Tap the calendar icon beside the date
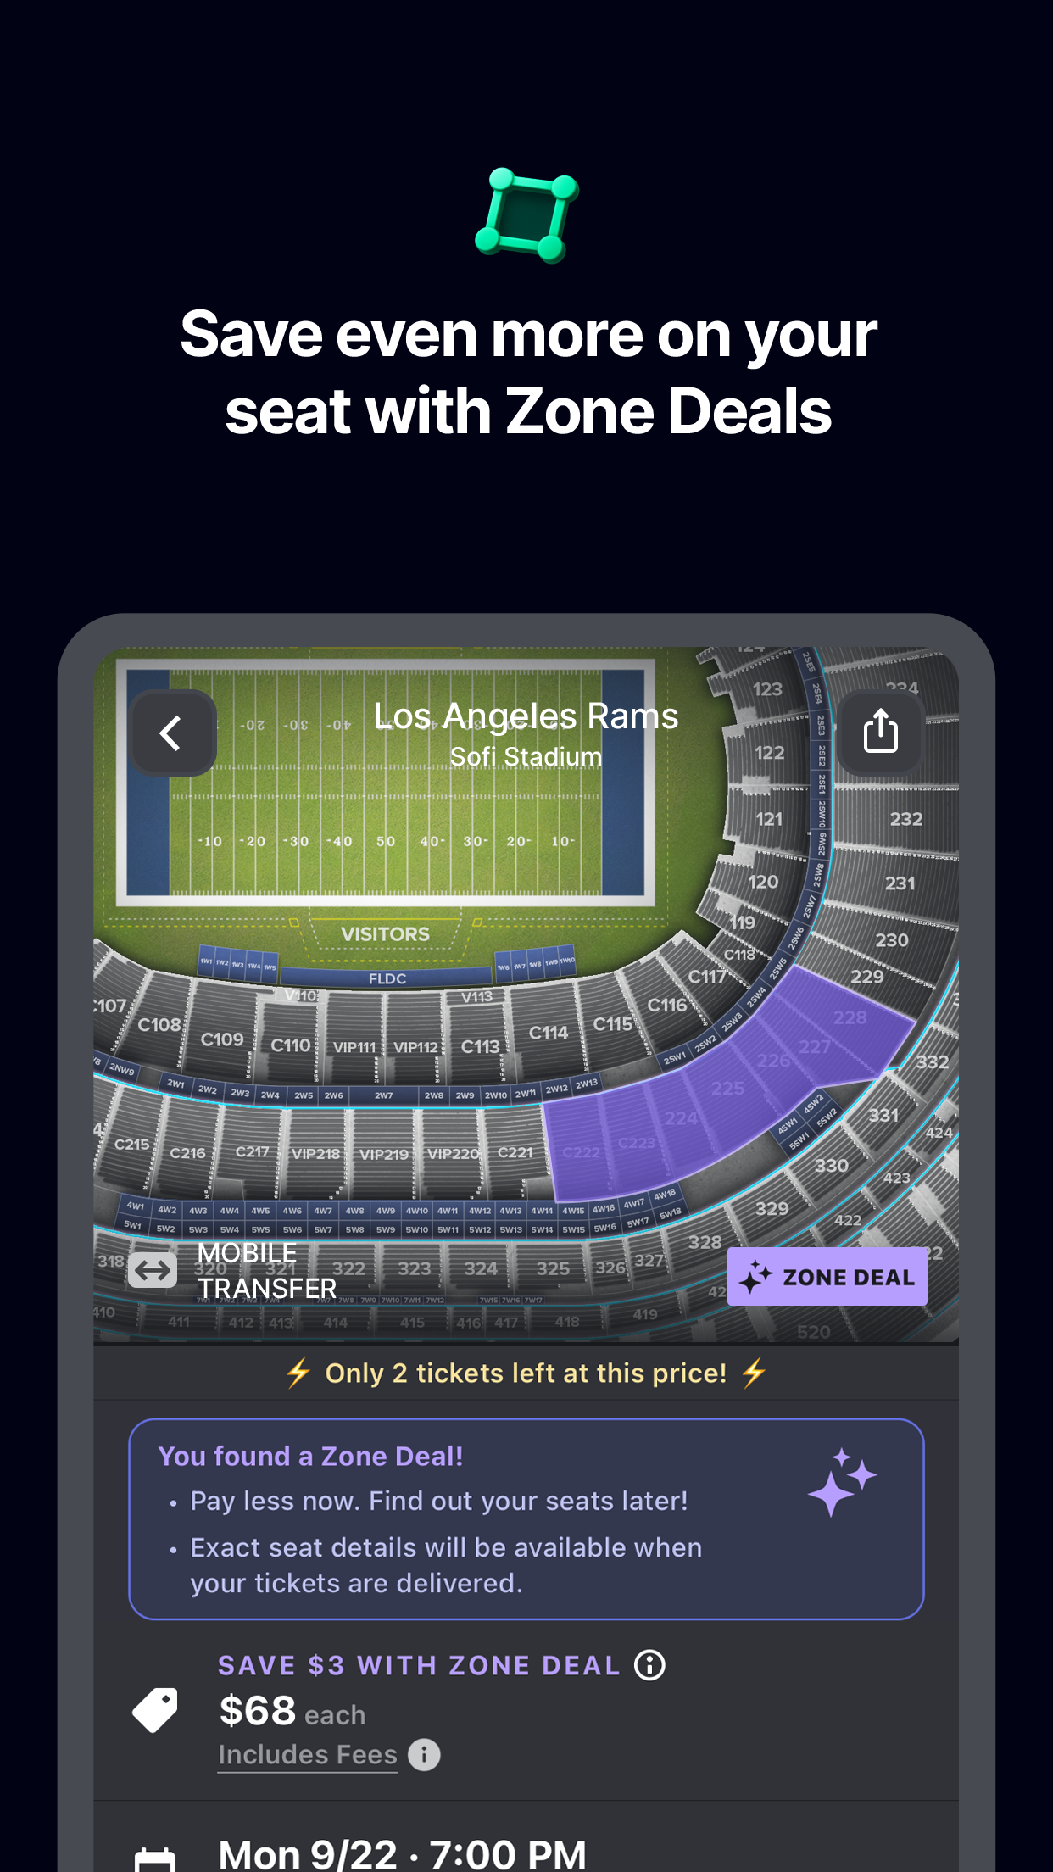This screenshot has height=1872, width=1053. [x=155, y=1859]
